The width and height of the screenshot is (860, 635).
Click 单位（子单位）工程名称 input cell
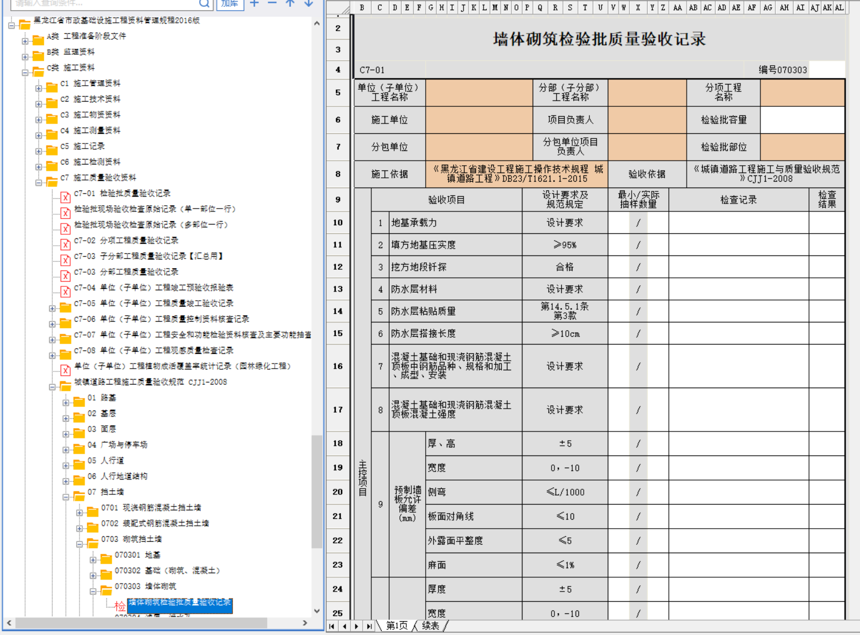tap(479, 93)
